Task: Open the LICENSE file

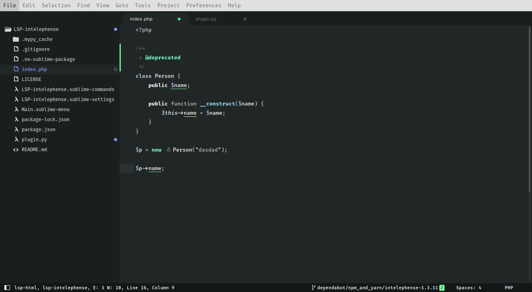Action: 31,79
